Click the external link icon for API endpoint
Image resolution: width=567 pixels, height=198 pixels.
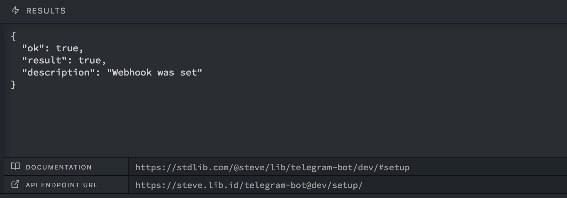(15, 184)
